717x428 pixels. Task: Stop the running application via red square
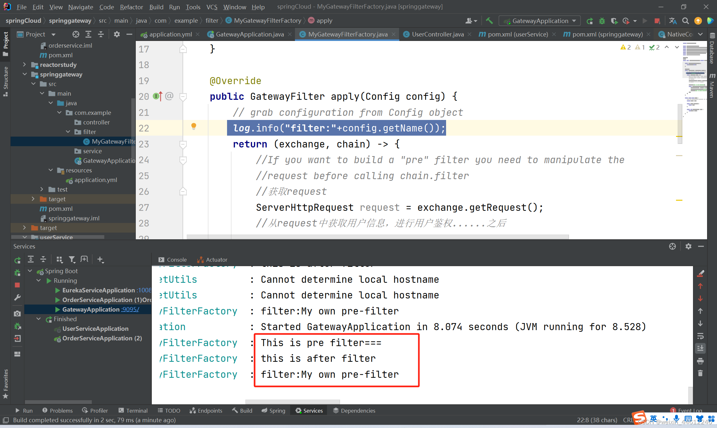point(657,21)
